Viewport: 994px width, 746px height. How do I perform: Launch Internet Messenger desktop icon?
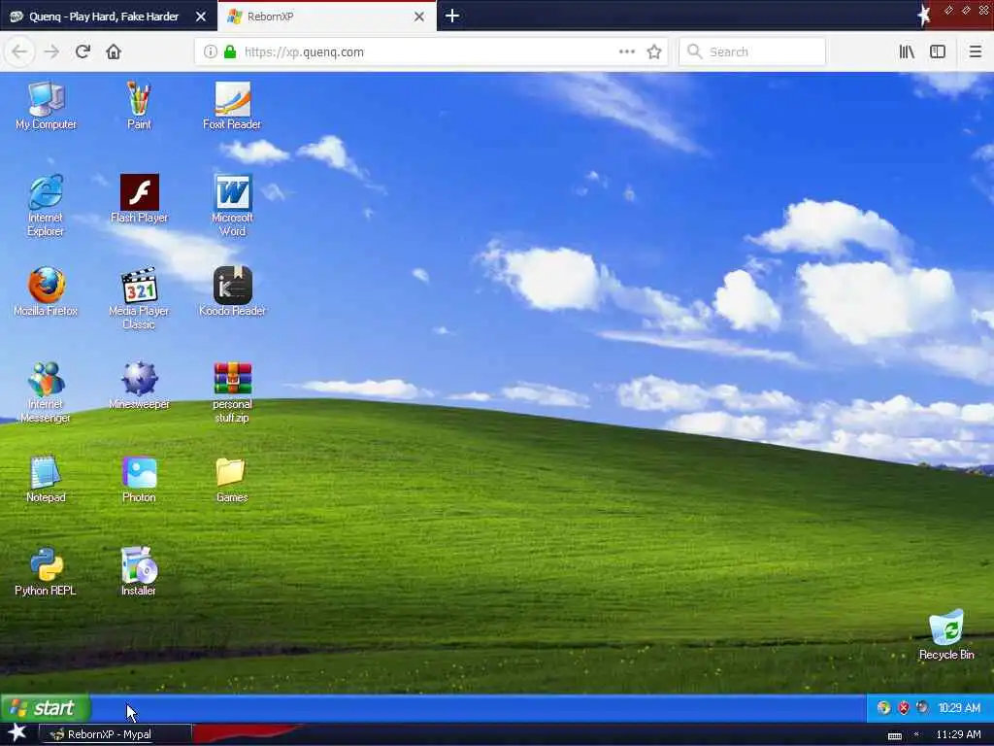coord(46,392)
